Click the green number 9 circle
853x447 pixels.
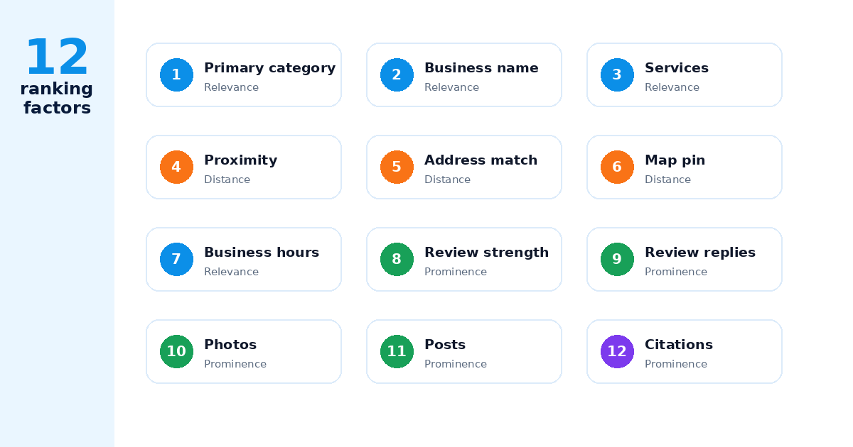click(617, 259)
